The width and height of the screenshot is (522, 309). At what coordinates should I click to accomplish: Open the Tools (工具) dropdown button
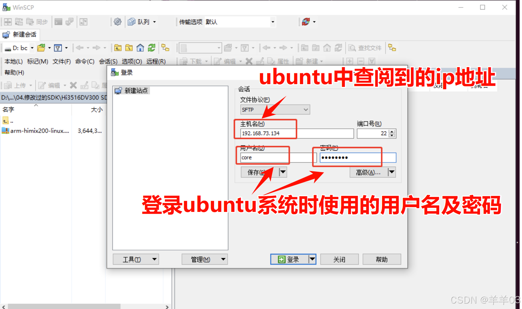click(136, 259)
